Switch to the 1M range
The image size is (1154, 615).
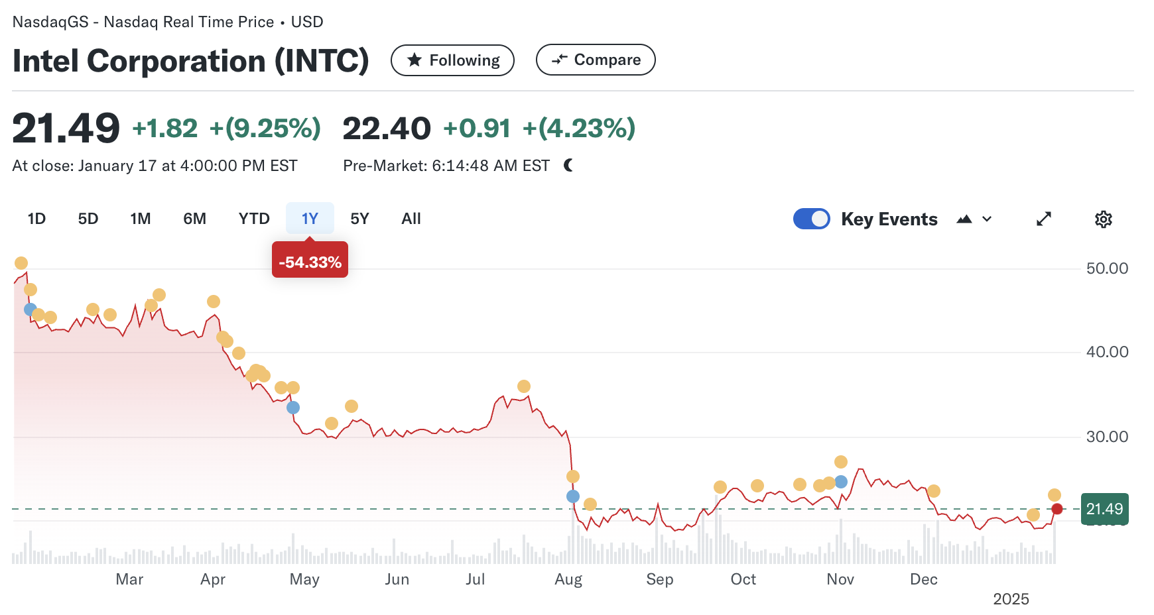click(x=141, y=219)
